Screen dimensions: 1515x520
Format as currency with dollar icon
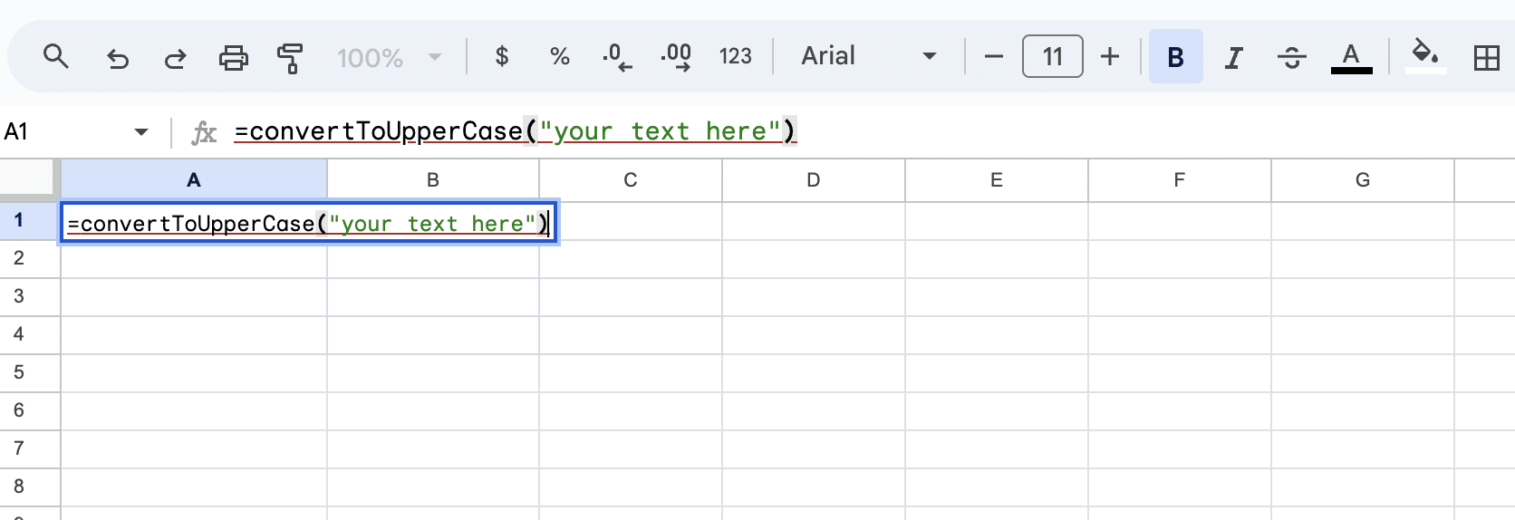[502, 57]
